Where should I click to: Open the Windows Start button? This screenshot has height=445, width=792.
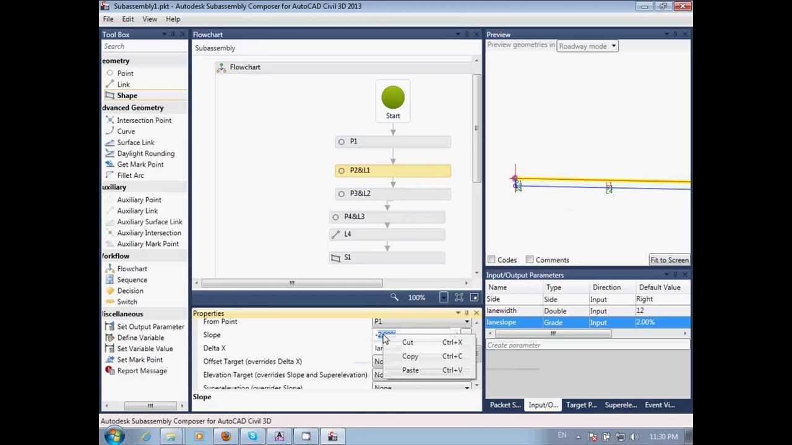[114, 437]
